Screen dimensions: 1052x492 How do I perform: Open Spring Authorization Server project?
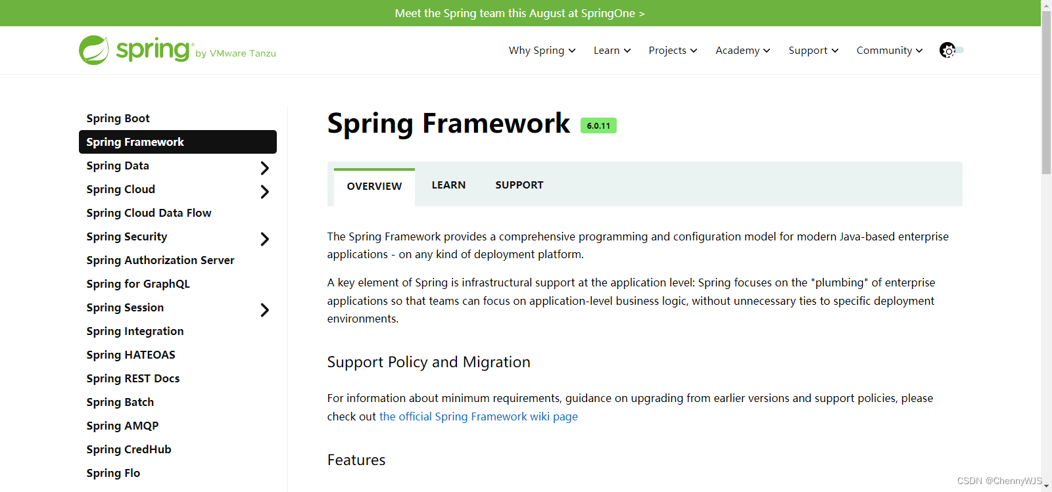pos(160,260)
